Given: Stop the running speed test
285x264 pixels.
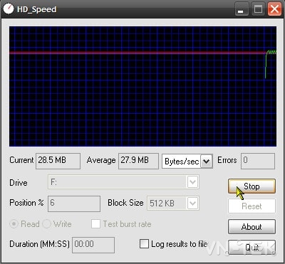Looking at the screenshot, I should click(x=252, y=186).
